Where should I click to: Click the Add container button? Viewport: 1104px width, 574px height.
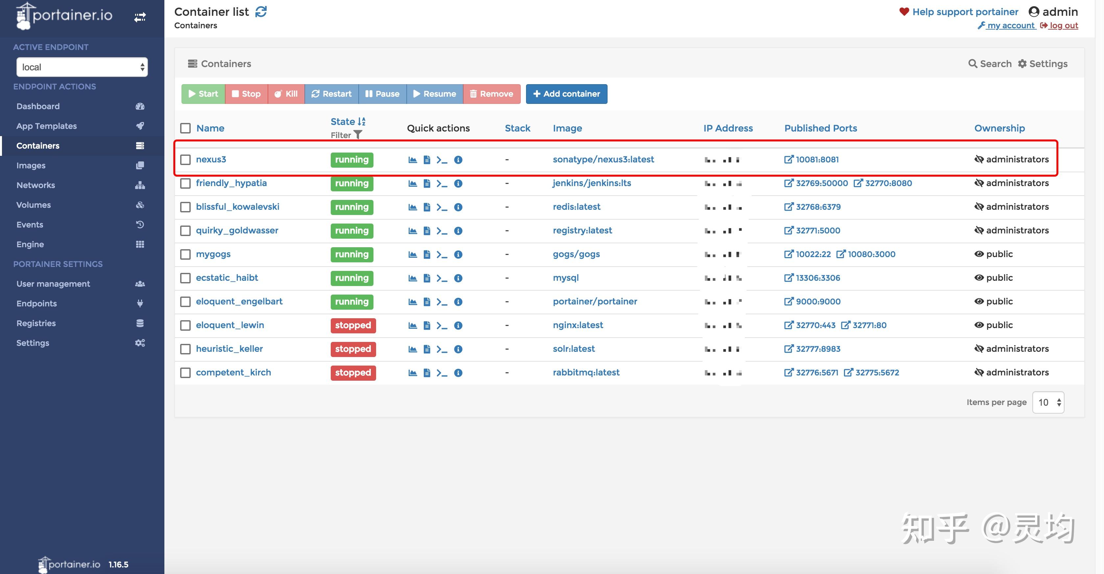pos(566,93)
